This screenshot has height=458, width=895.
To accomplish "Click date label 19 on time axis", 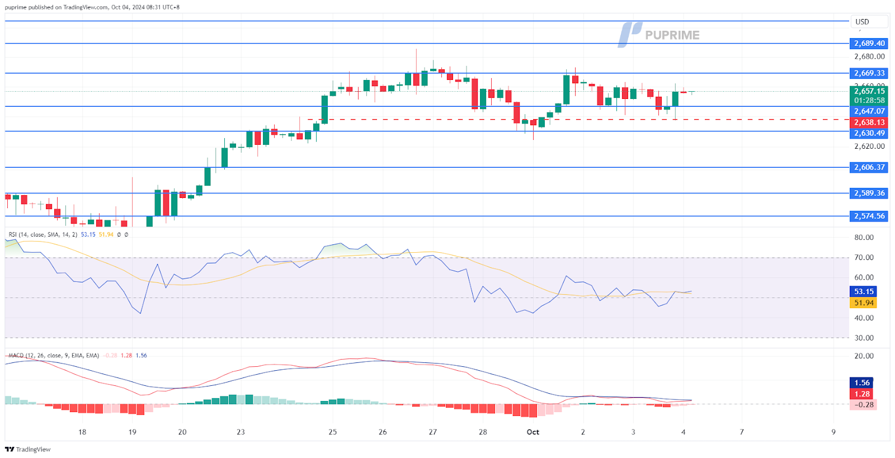I will (x=133, y=432).
